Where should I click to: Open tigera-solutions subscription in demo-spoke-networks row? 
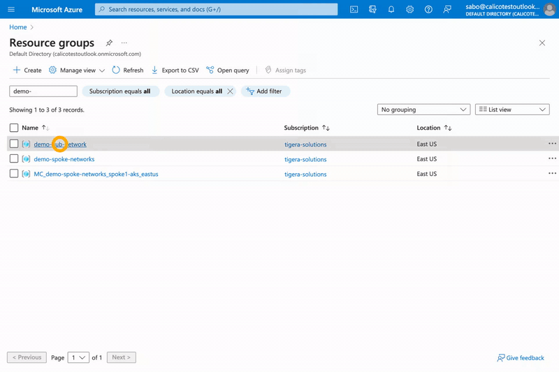pyautogui.click(x=305, y=159)
